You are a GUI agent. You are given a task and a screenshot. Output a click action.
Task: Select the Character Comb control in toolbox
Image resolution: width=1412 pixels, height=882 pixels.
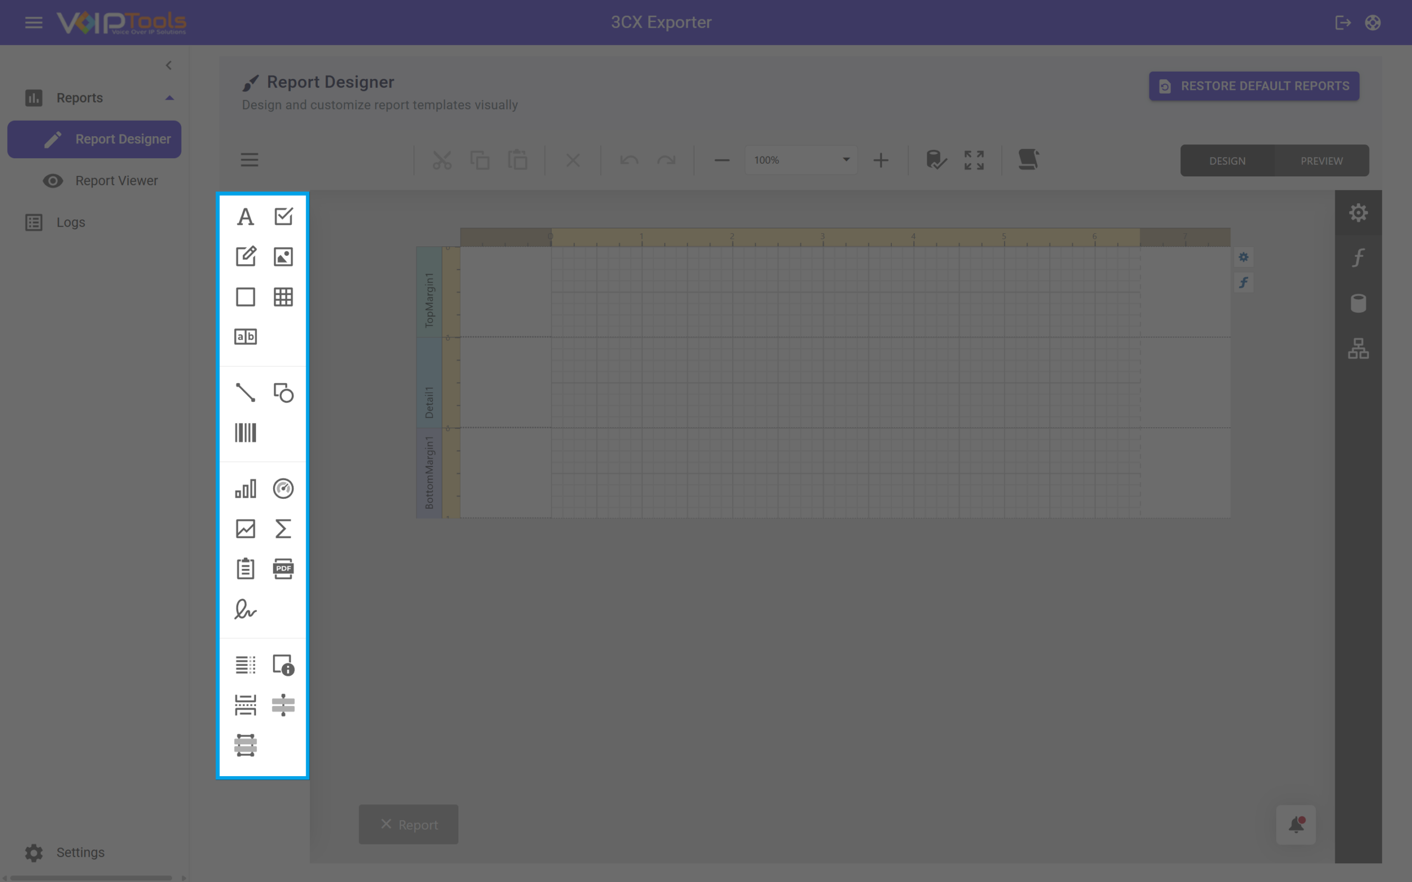(245, 337)
